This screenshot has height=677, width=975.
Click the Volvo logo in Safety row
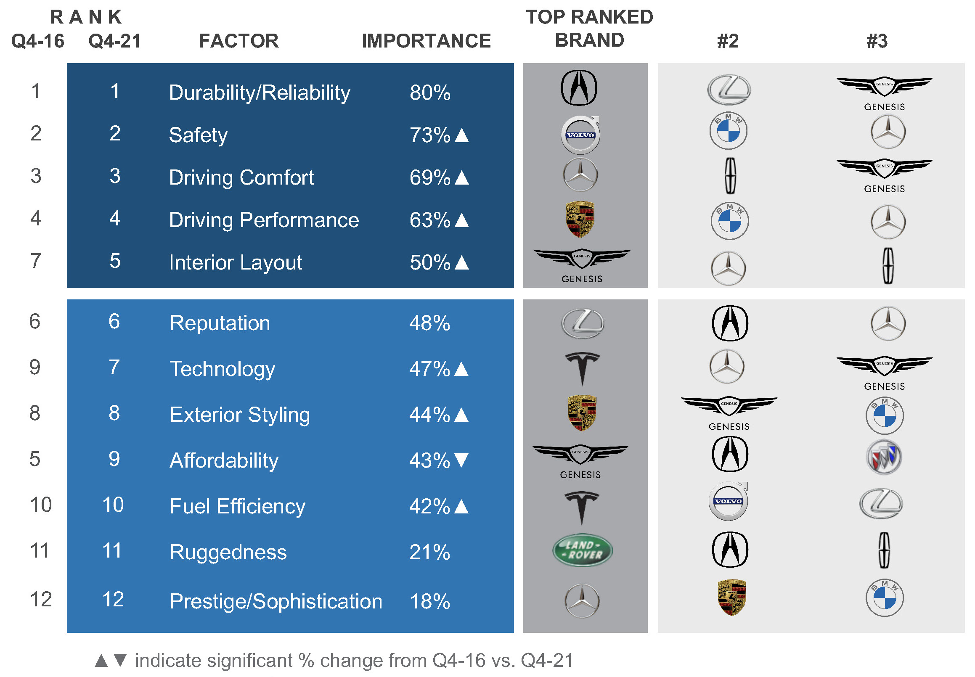pyautogui.click(x=580, y=135)
